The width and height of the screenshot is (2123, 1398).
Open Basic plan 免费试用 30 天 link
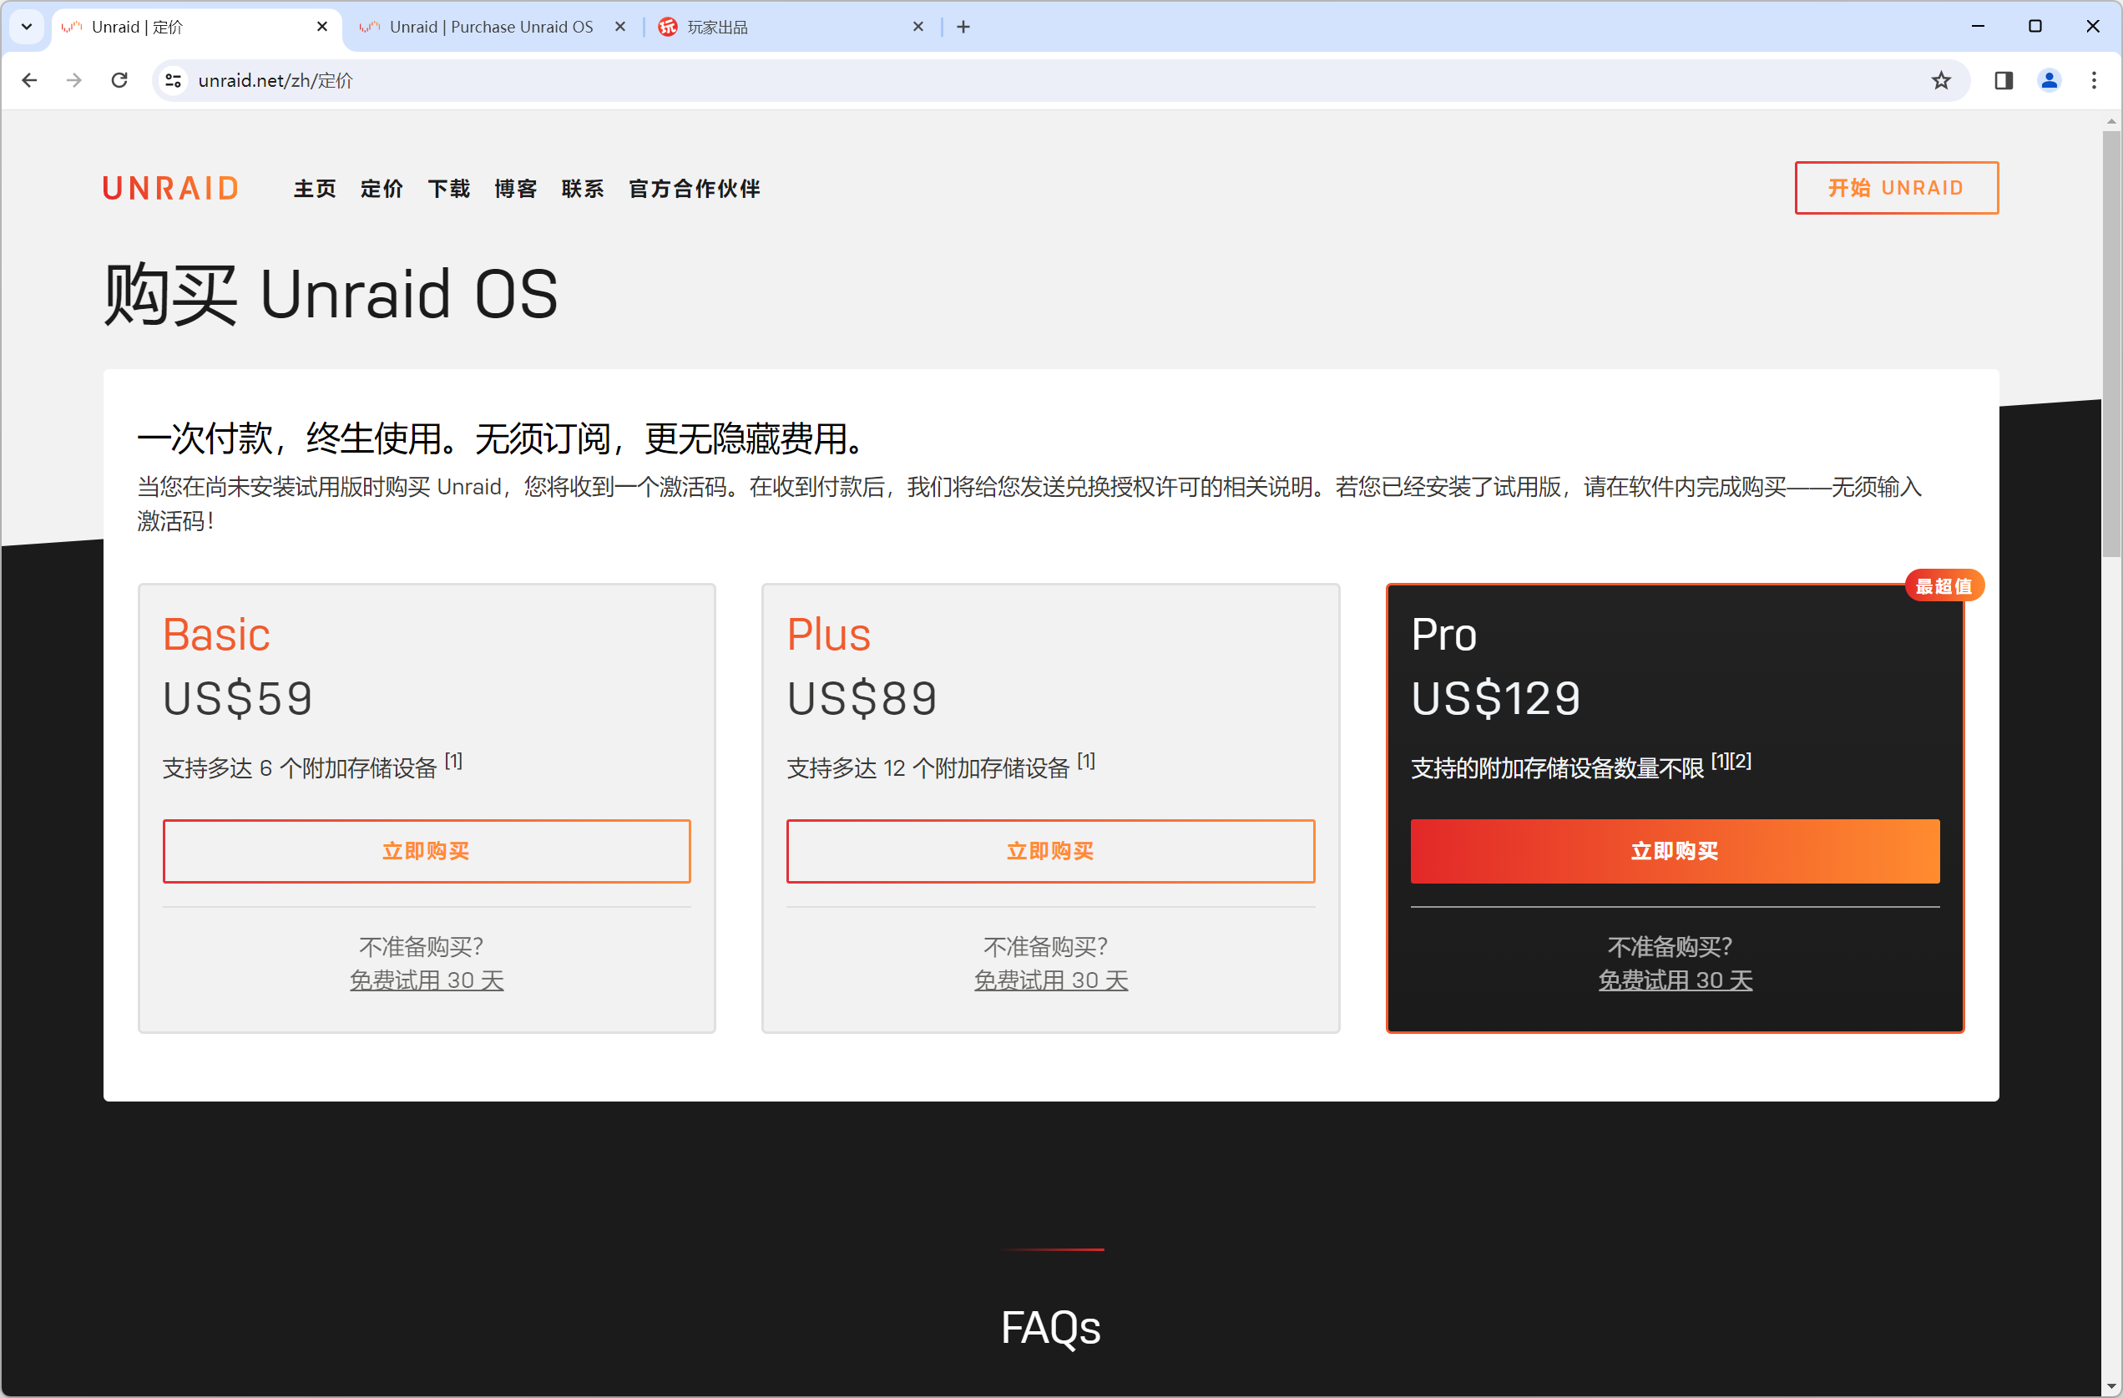[x=427, y=980]
